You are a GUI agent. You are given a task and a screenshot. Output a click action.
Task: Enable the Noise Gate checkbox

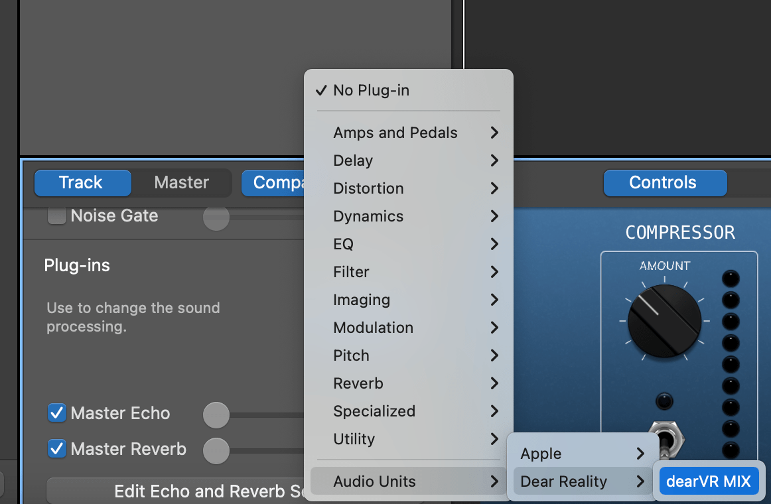click(x=57, y=215)
